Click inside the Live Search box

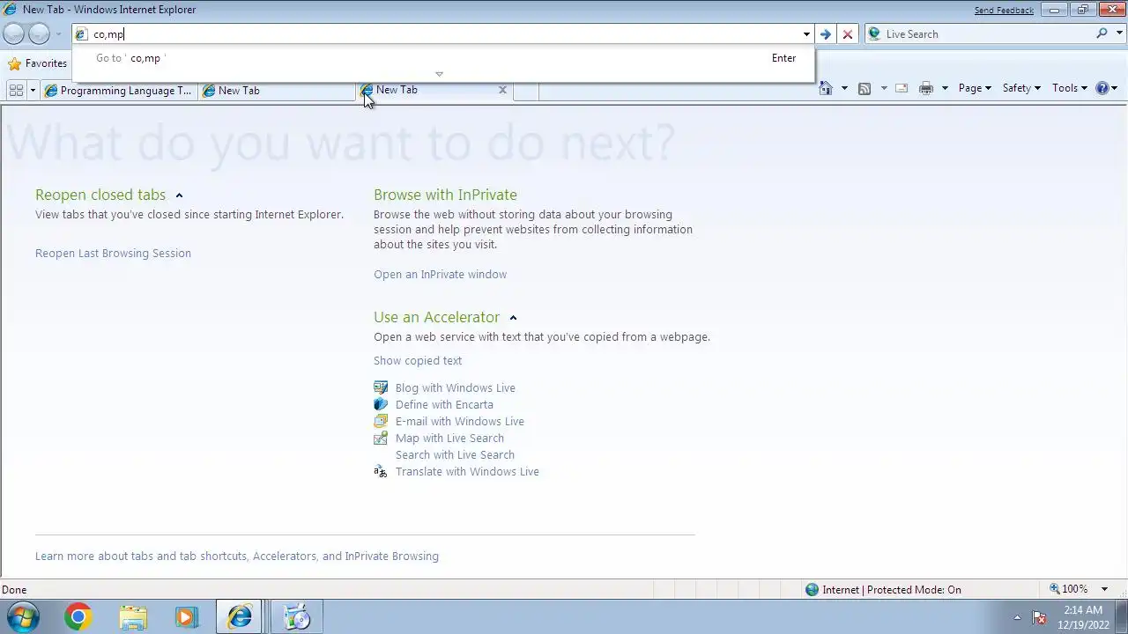pos(987,33)
